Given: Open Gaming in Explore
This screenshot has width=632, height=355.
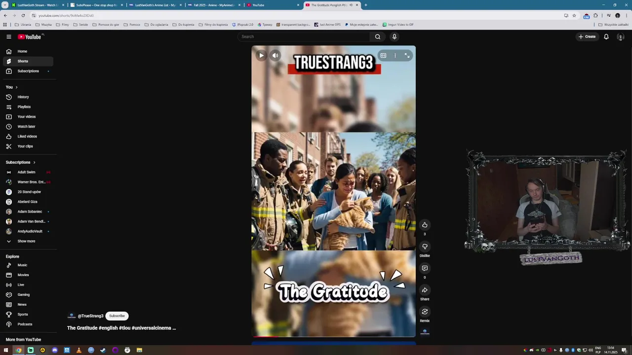Looking at the screenshot, I should tap(28, 295).
